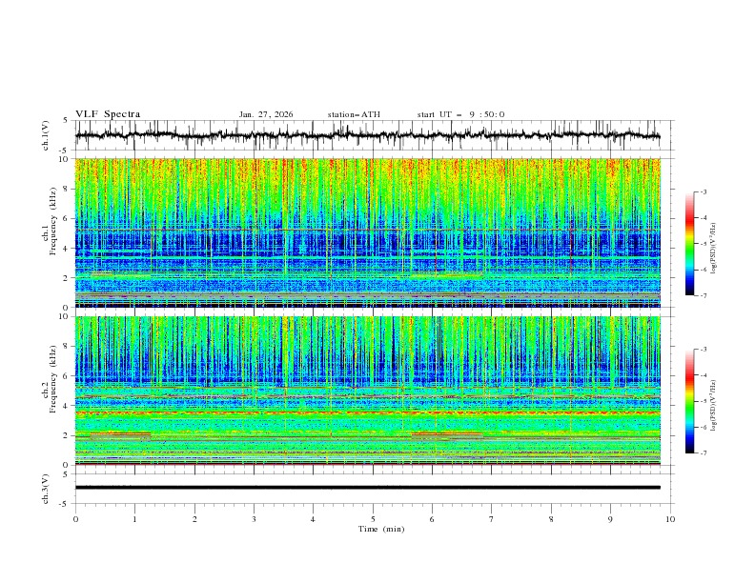Click time axis tick label "9"

coord(610,519)
